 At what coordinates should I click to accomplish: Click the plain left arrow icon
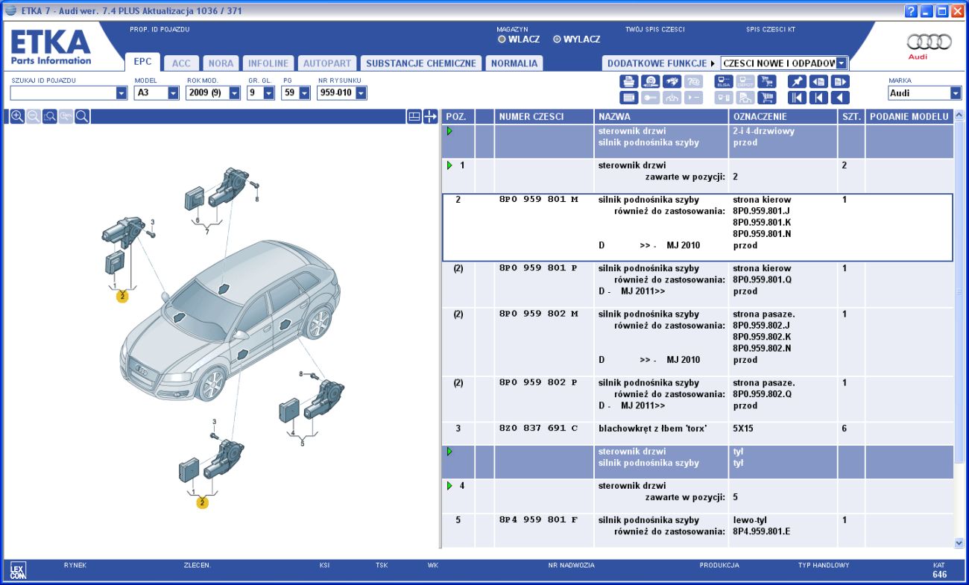click(x=840, y=98)
